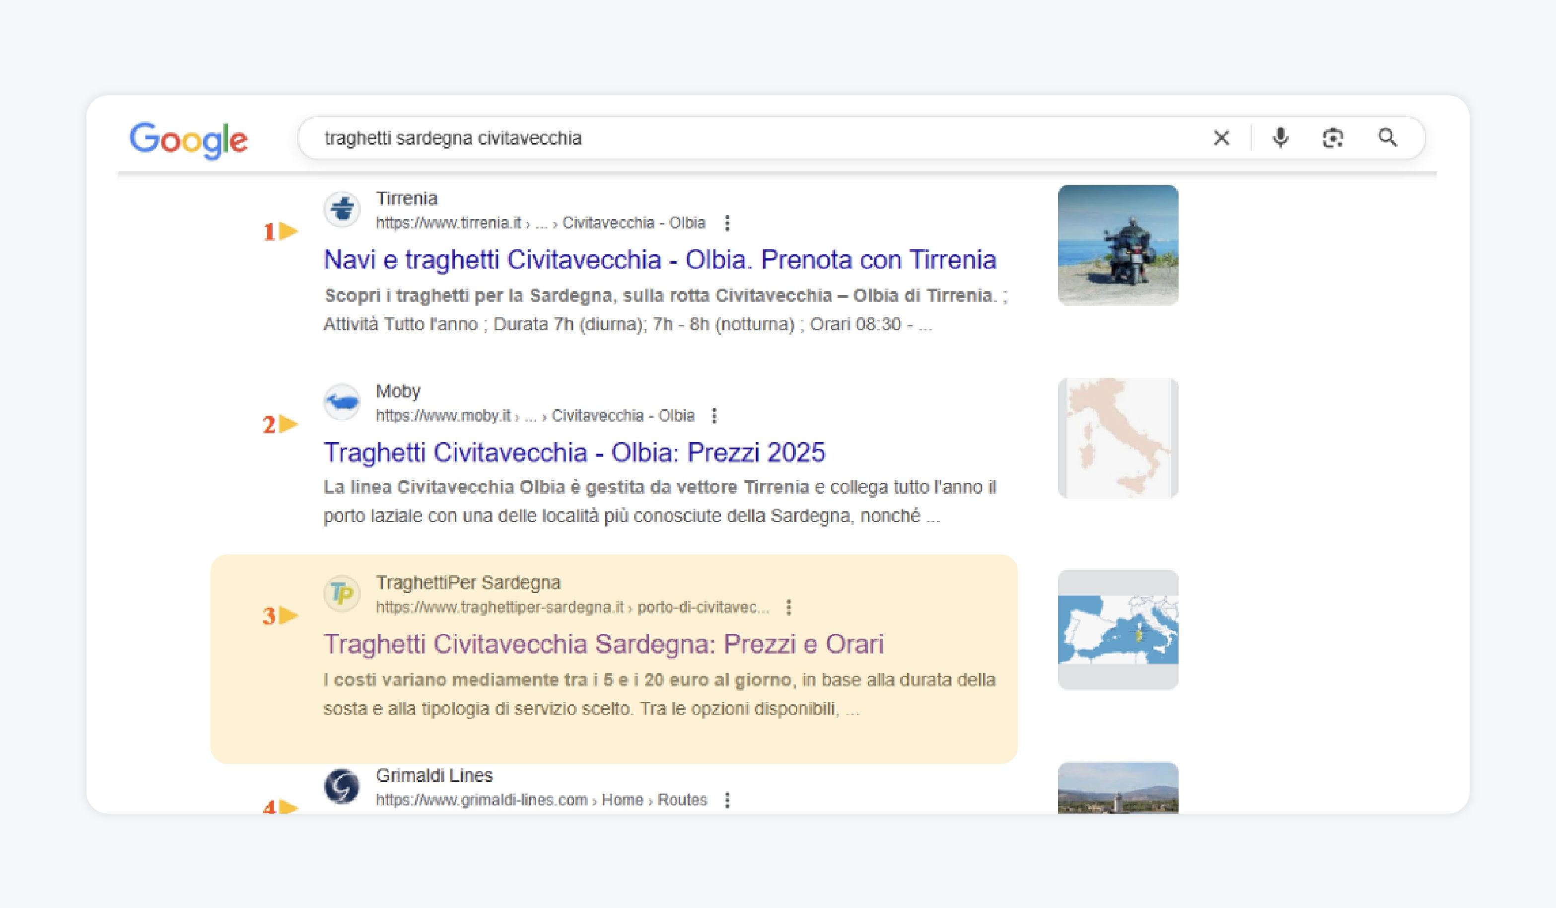Click the moby.it breadcrumb URL
The width and height of the screenshot is (1556, 908).
(535, 415)
